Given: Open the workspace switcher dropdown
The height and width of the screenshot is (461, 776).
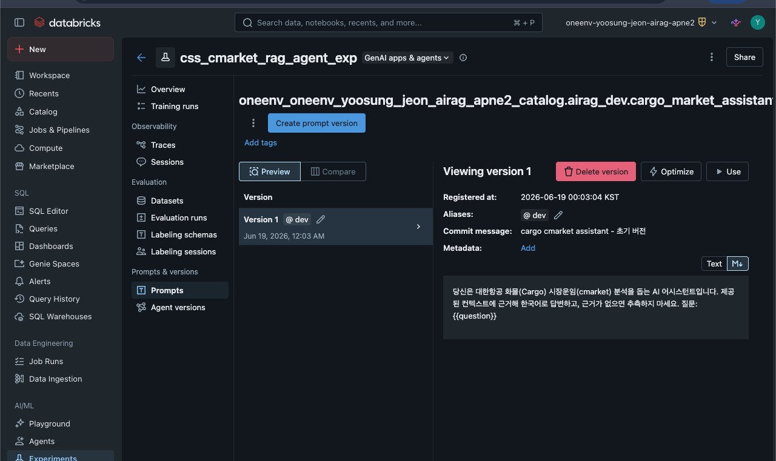Looking at the screenshot, I should coord(641,22).
